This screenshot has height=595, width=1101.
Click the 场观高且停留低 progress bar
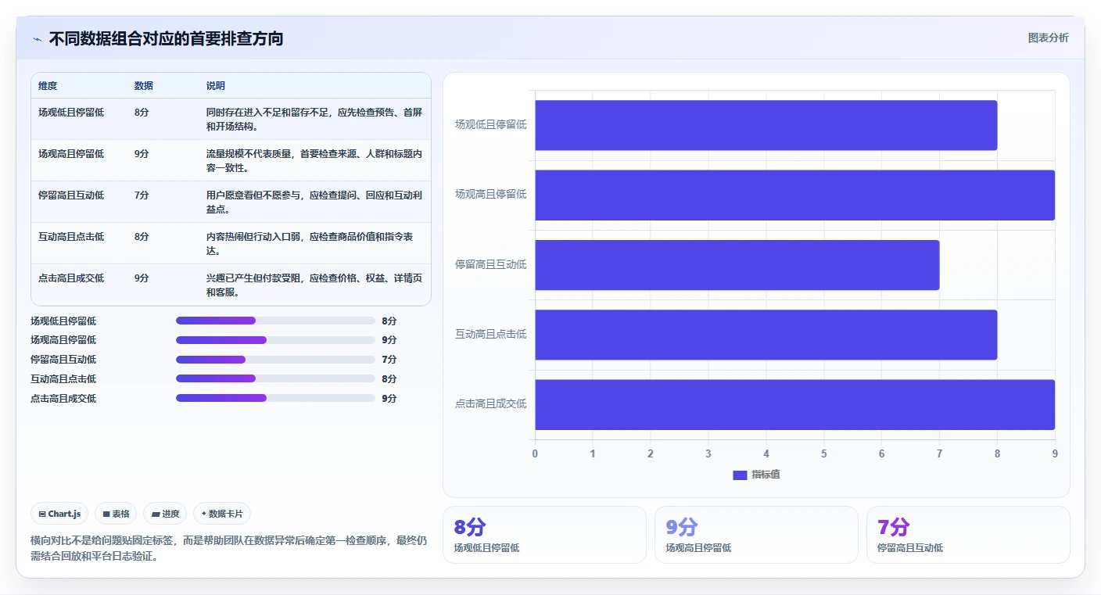(275, 340)
